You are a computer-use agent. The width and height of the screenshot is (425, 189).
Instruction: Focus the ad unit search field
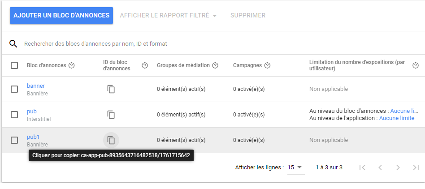tap(179, 44)
